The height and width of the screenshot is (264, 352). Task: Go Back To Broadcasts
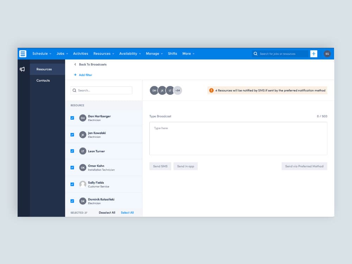tap(93, 64)
